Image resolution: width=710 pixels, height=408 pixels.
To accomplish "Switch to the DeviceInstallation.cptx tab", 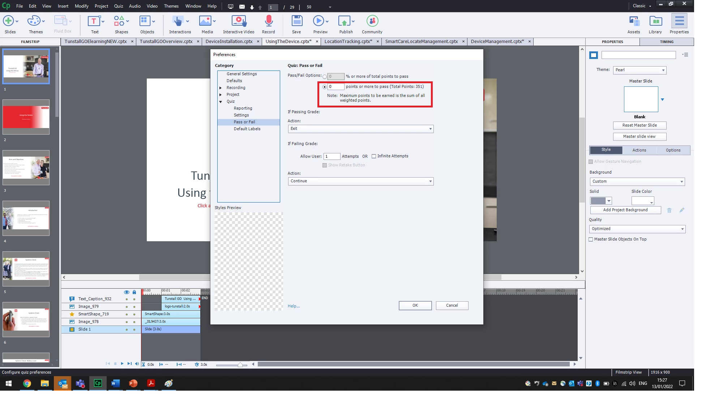I will (229, 42).
